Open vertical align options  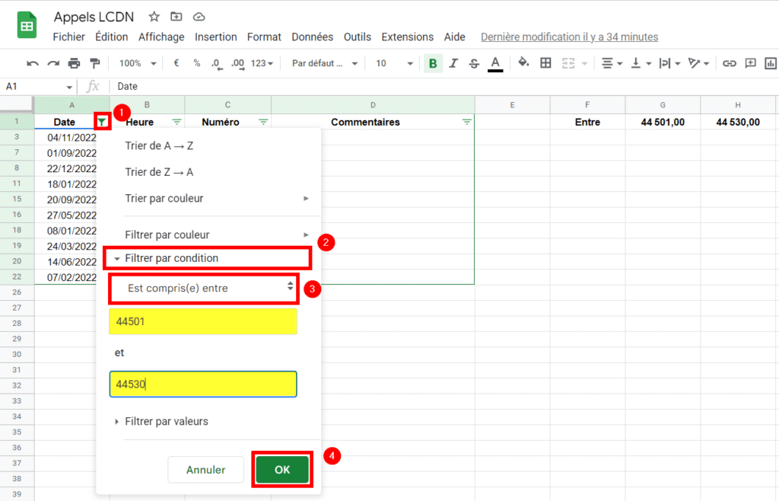tap(641, 64)
